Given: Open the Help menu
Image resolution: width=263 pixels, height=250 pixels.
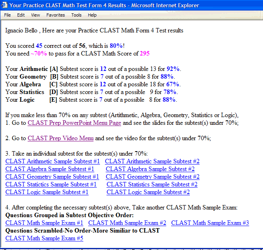Looking at the screenshot, I should (x=92, y=15).
